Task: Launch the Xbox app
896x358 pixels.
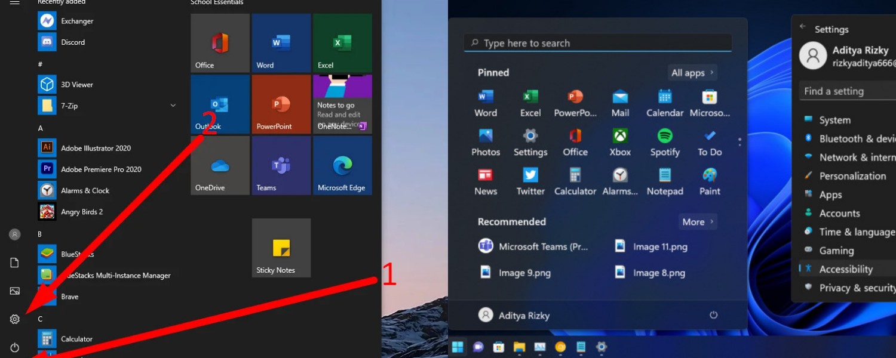Action: 619,142
